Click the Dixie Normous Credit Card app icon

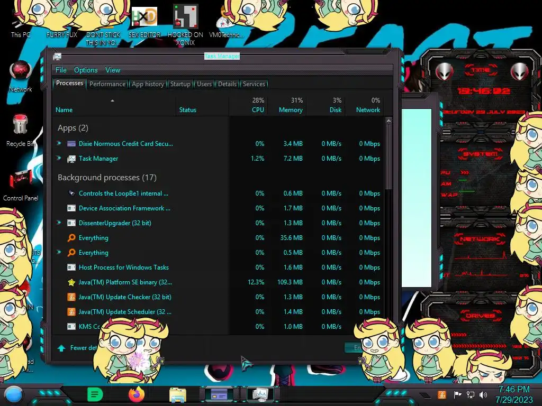(71, 144)
